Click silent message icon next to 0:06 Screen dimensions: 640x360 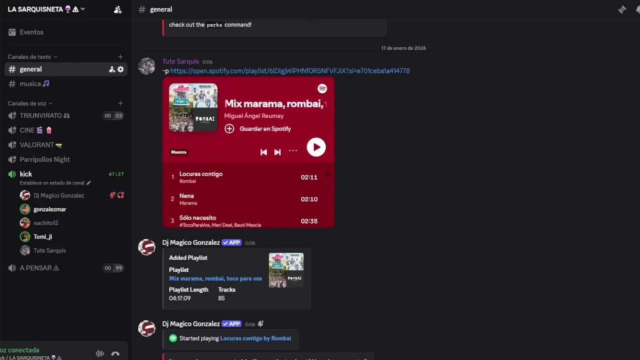coord(260,324)
